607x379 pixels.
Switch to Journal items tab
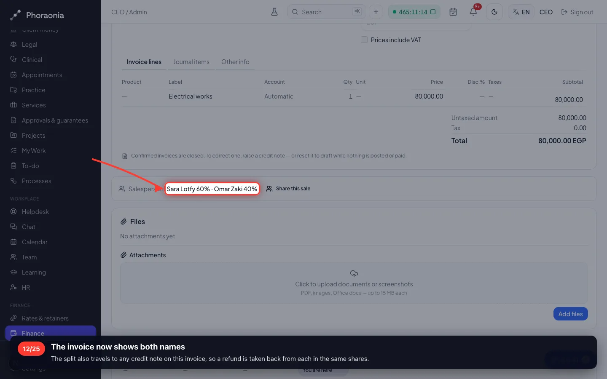click(x=191, y=62)
